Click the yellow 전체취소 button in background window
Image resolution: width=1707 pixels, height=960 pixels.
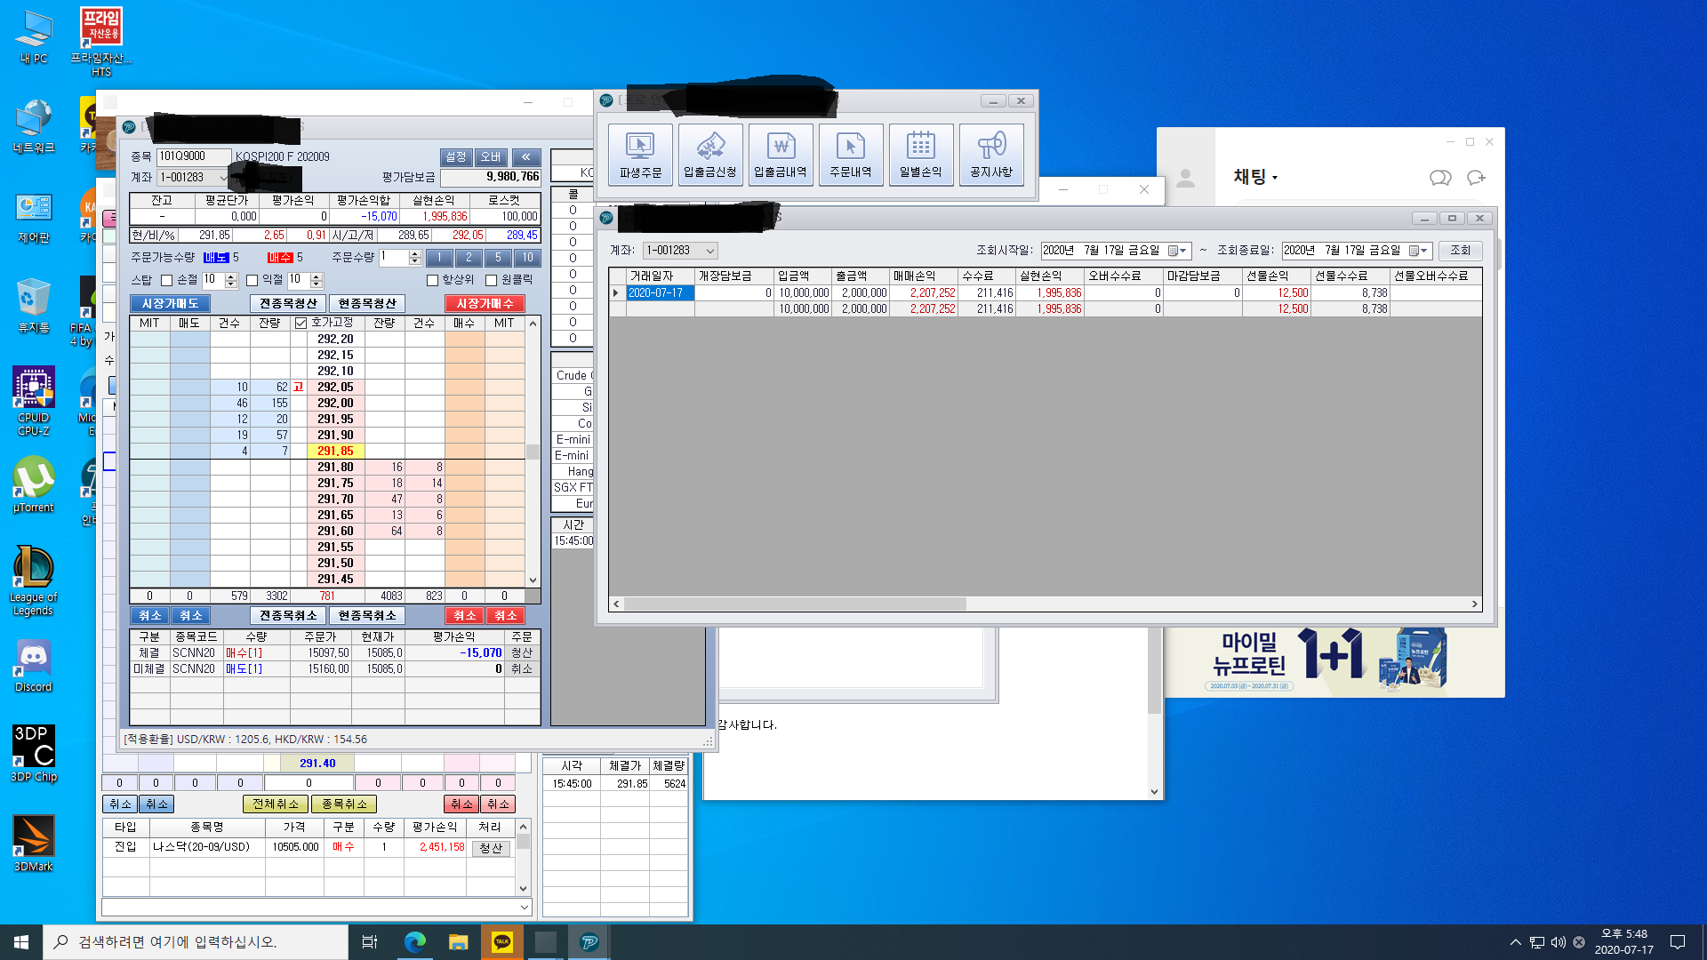click(x=276, y=804)
